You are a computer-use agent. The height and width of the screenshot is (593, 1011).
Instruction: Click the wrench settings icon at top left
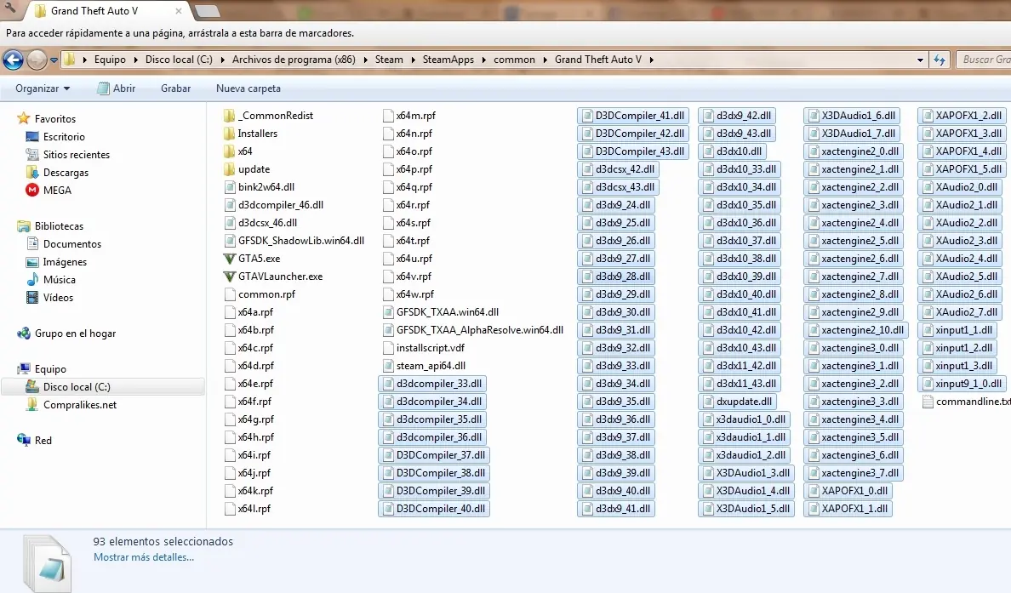(x=9, y=9)
